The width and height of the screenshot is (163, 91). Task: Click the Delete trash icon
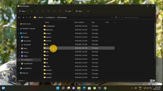[60, 11]
